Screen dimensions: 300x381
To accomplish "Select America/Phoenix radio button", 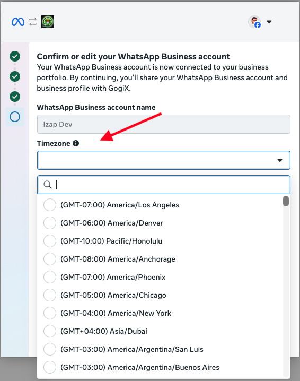I will 50,277.
